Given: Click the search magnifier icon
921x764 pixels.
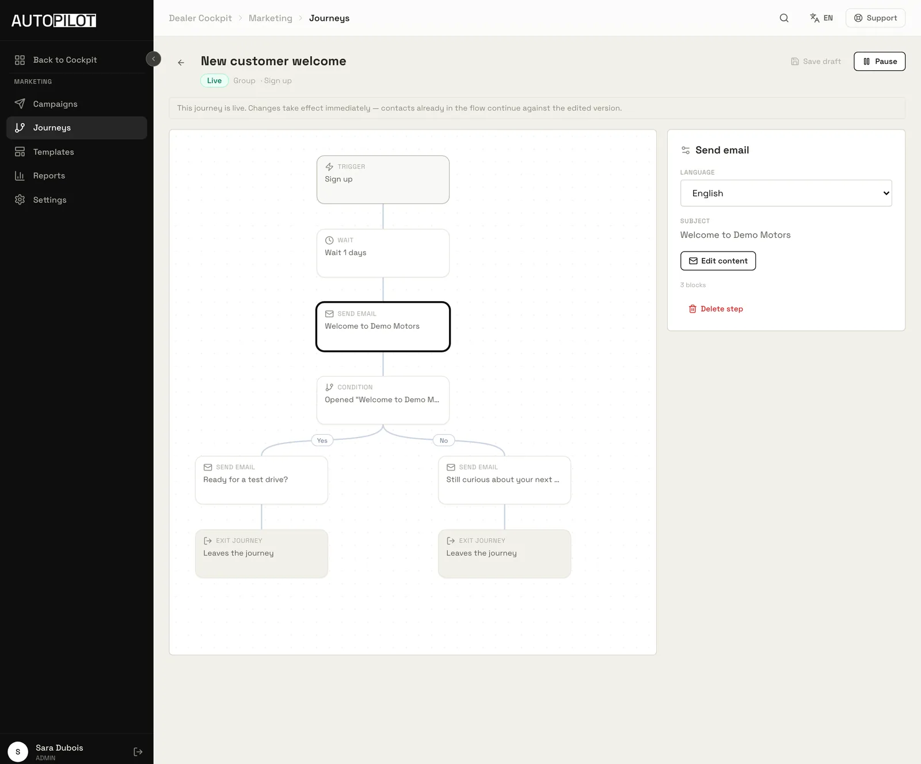Looking at the screenshot, I should [x=784, y=18].
